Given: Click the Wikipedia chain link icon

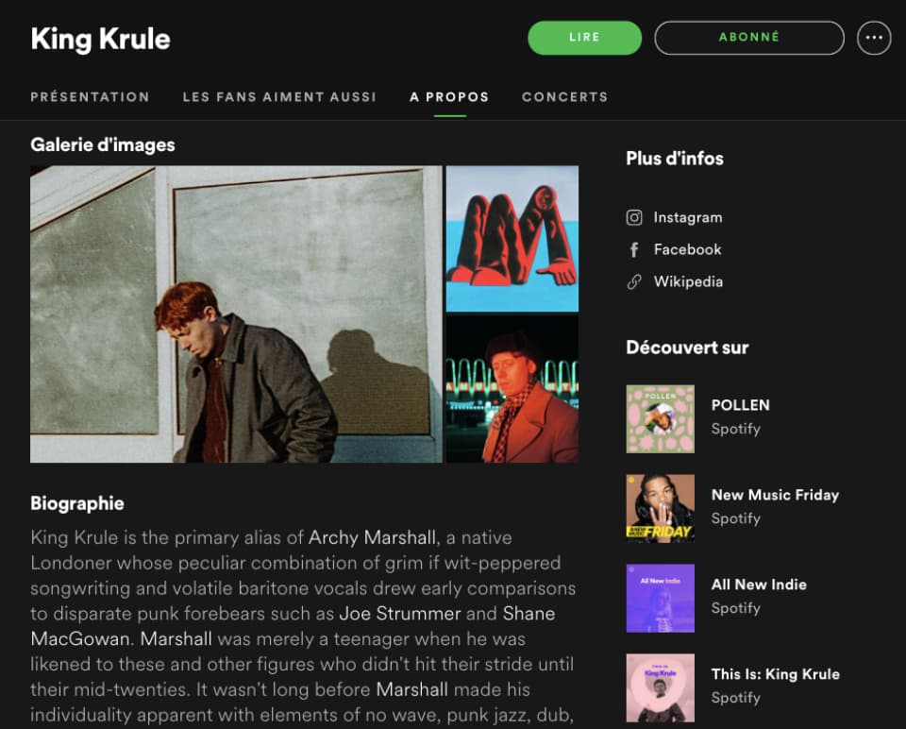Looking at the screenshot, I should (634, 282).
